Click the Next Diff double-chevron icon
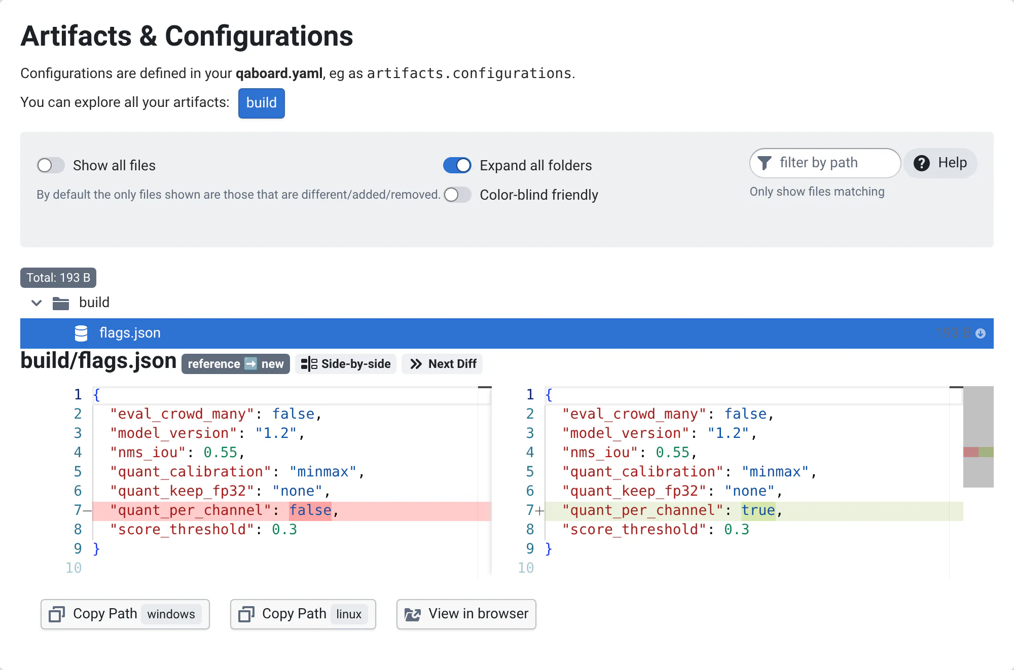This screenshot has height=670, width=1014. click(x=416, y=364)
